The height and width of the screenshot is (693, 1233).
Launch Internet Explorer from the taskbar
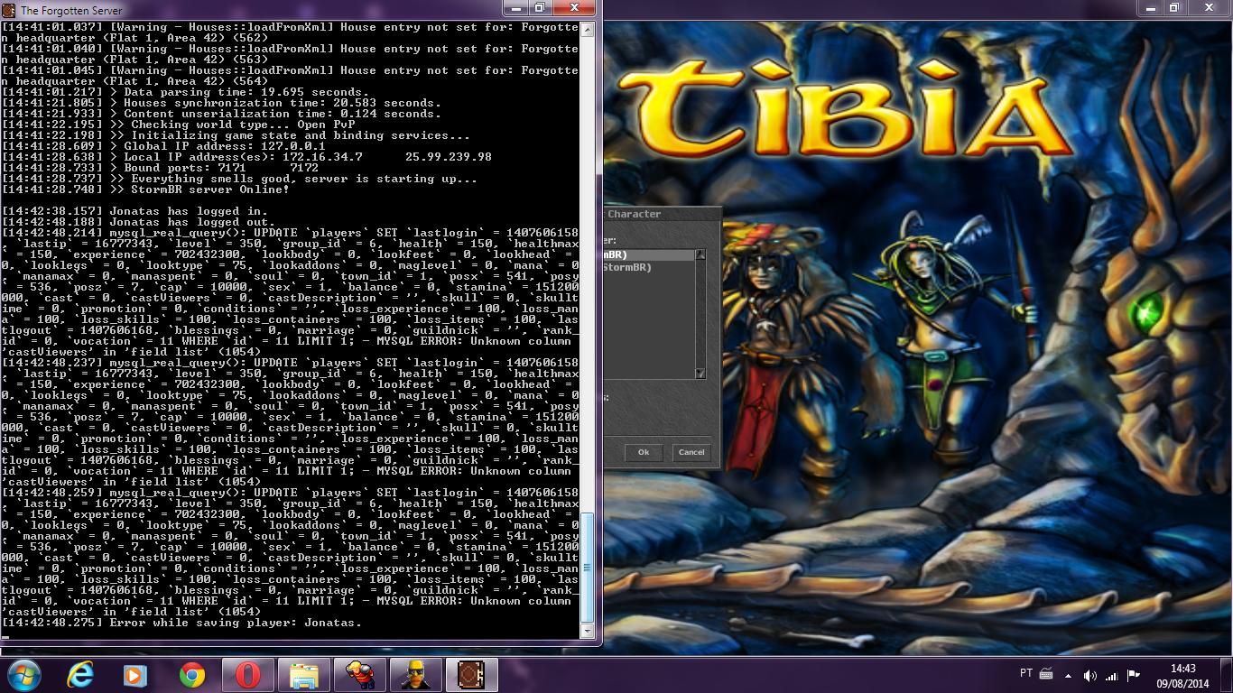pyautogui.click(x=80, y=675)
